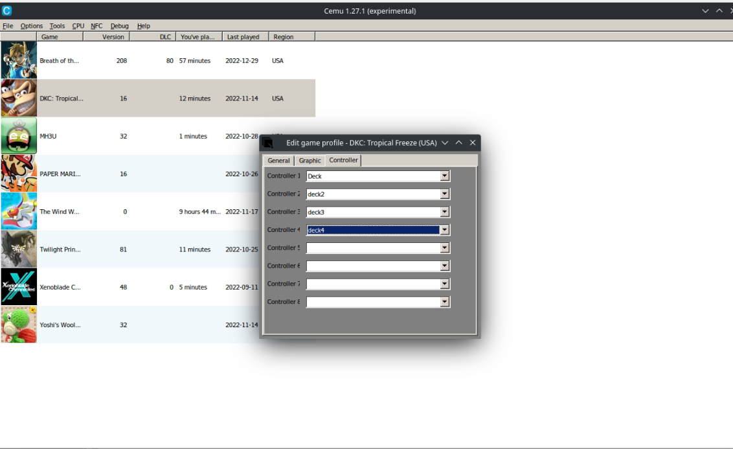Expand Controller 8 dropdown arrow
The width and height of the screenshot is (733, 449).
coord(445,302)
